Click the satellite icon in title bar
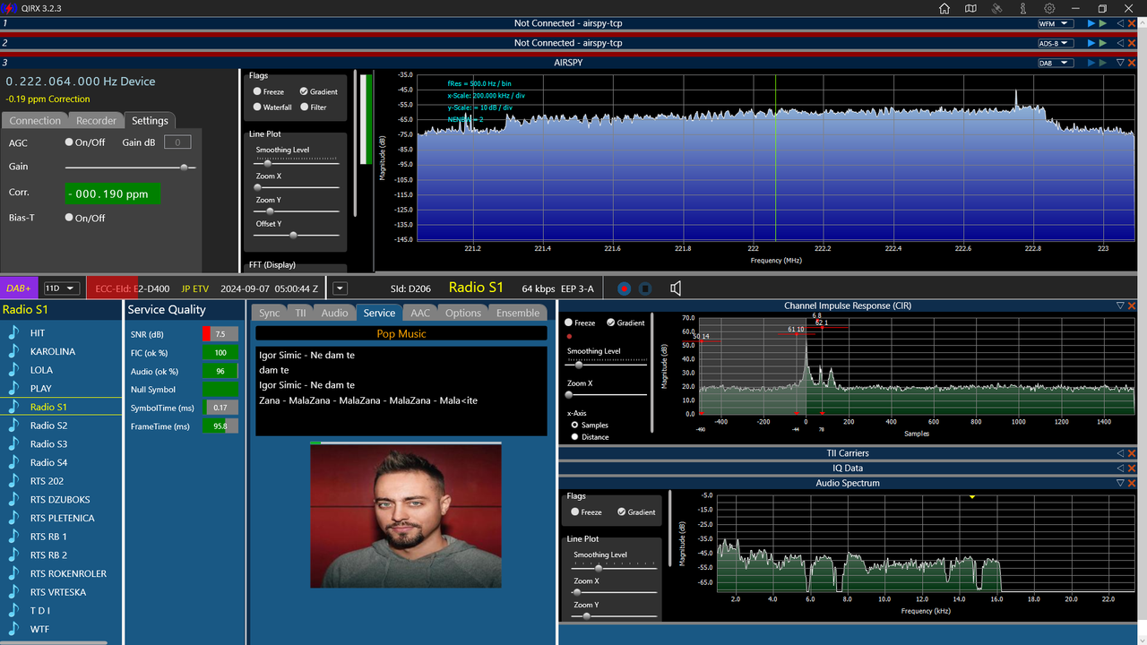1147x645 pixels. click(x=996, y=8)
